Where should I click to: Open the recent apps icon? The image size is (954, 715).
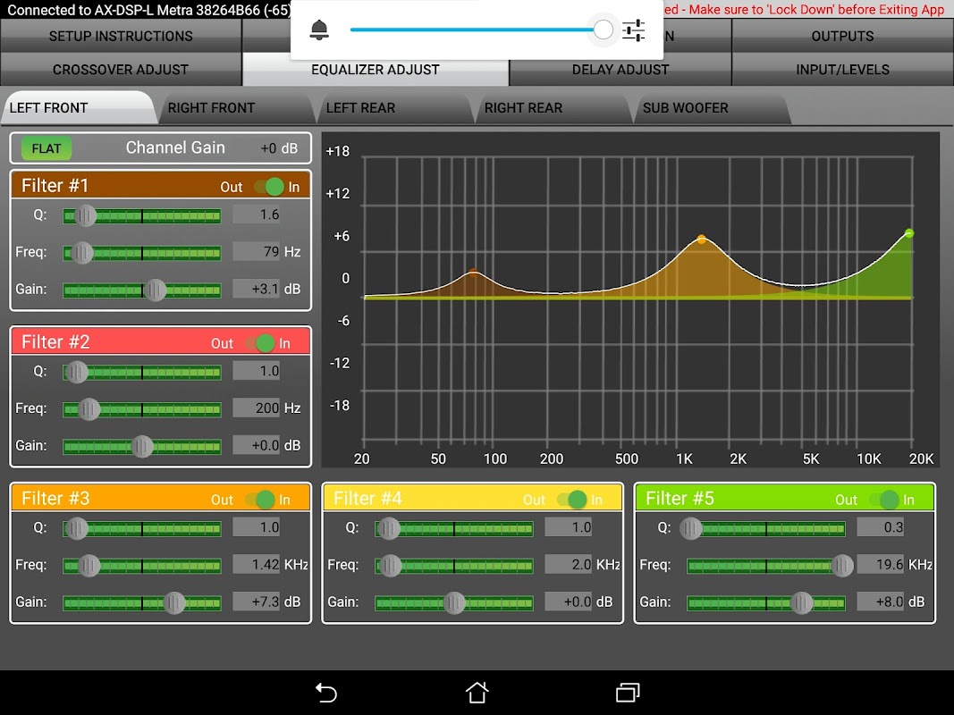click(x=628, y=693)
